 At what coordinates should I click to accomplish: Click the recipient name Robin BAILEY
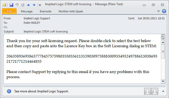pos(32,23)
